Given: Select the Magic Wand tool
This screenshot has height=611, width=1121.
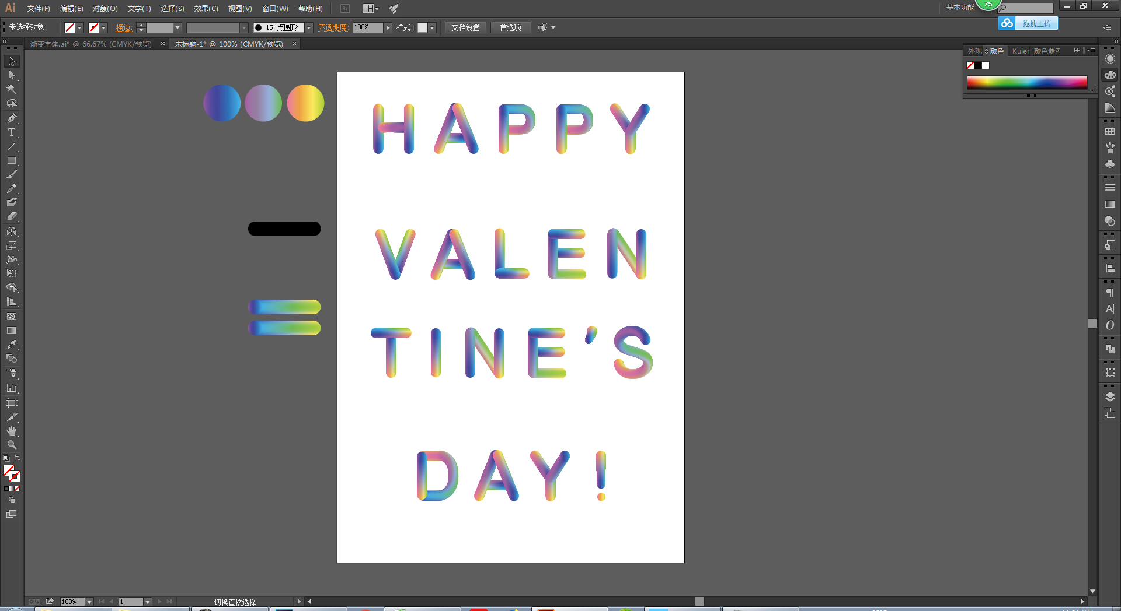Looking at the screenshot, I should [x=12, y=89].
